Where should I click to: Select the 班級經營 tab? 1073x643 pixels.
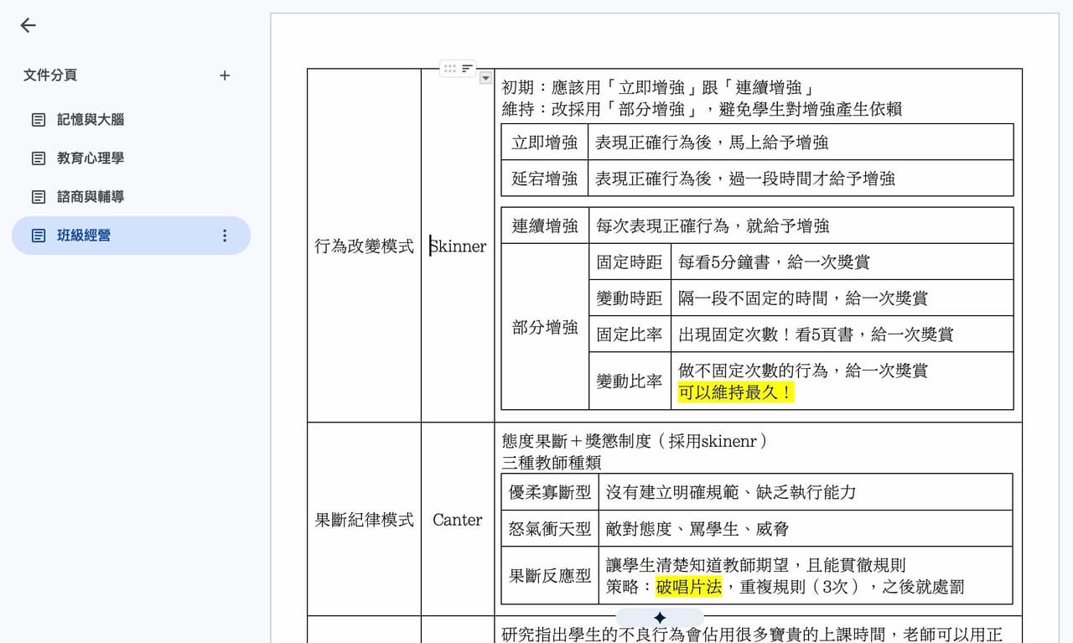(x=131, y=236)
